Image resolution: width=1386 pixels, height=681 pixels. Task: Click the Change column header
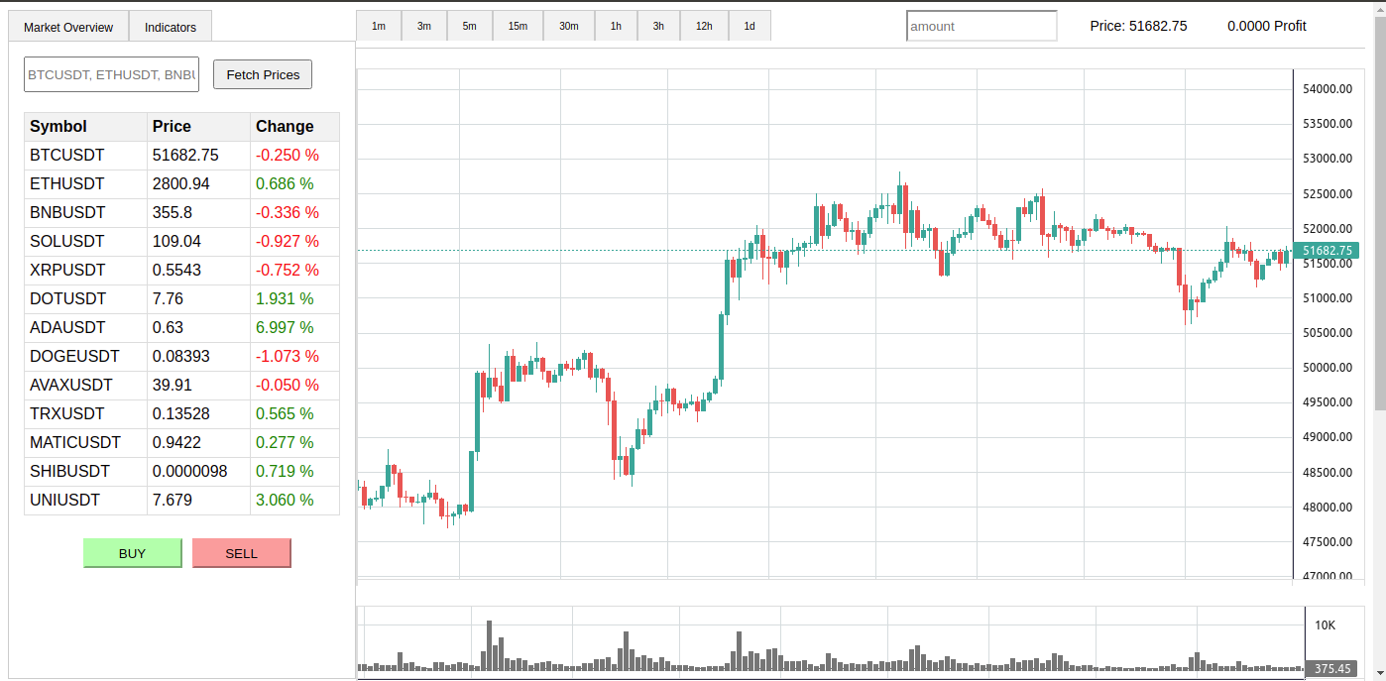pos(285,127)
